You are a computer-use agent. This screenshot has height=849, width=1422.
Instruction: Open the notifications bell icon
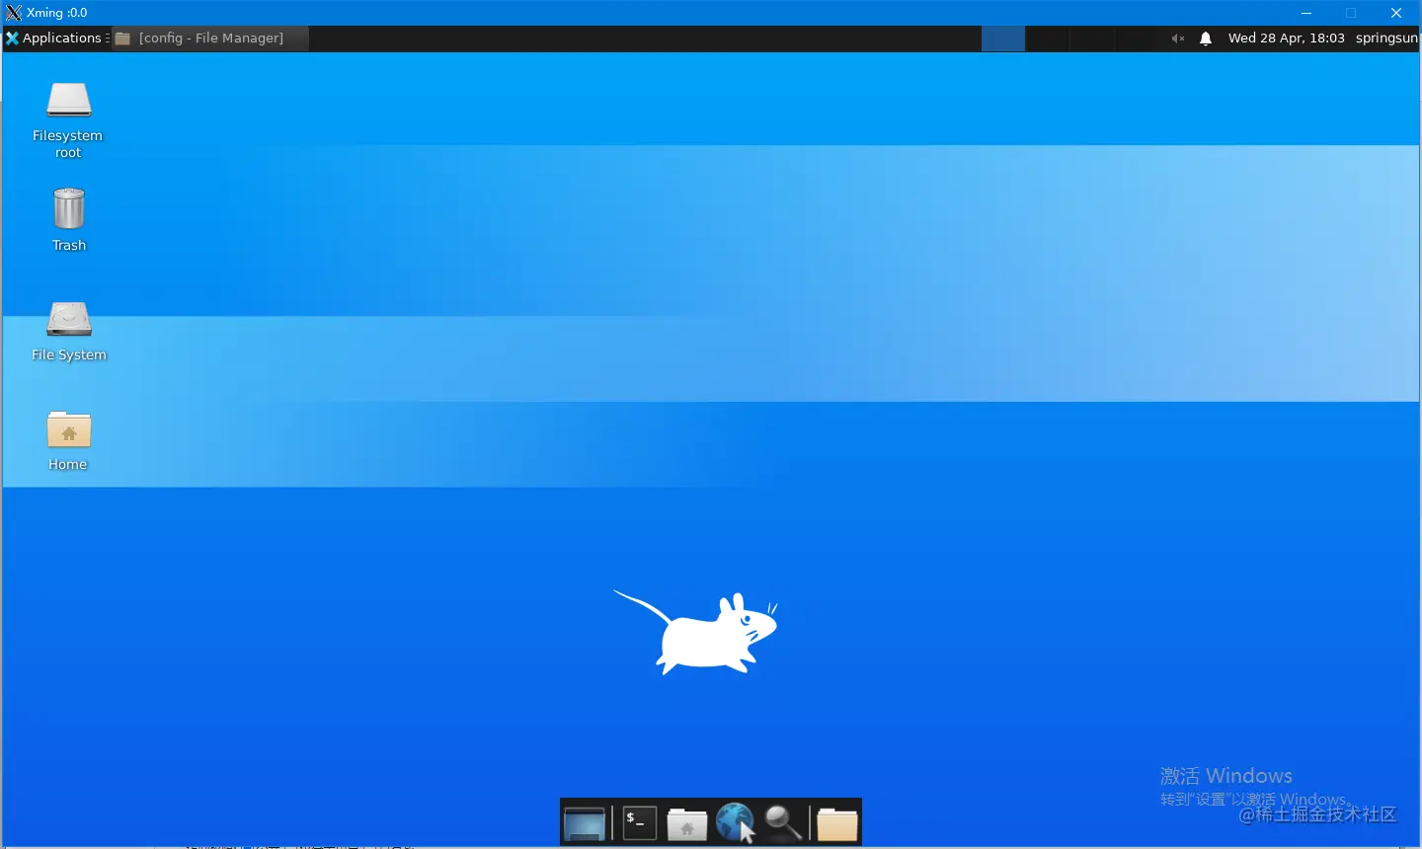(1206, 39)
